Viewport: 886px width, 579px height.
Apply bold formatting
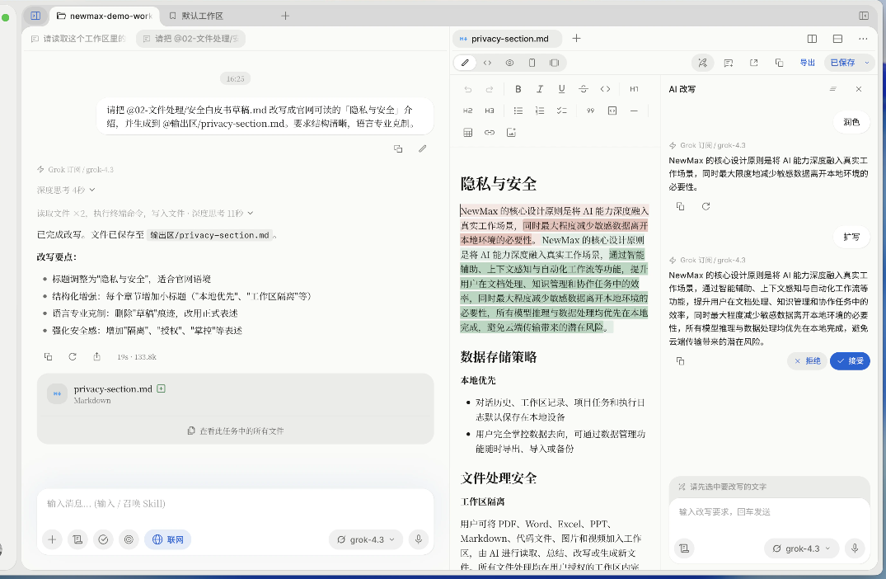click(518, 89)
